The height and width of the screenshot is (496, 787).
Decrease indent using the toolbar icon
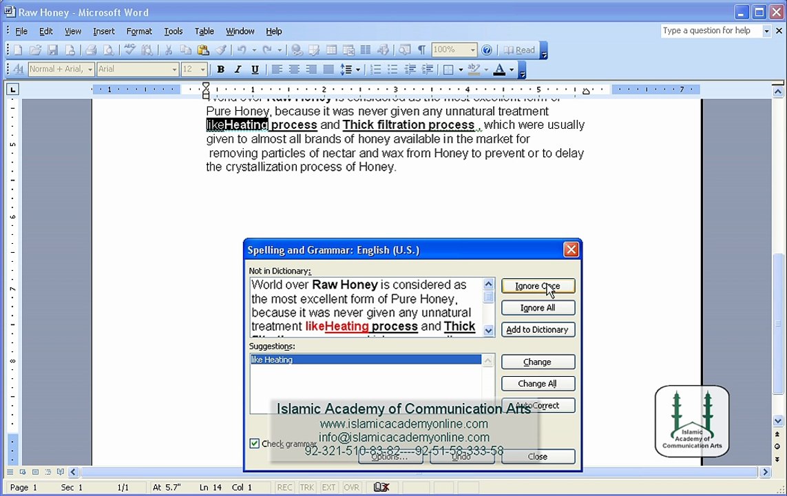(x=410, y=70)
